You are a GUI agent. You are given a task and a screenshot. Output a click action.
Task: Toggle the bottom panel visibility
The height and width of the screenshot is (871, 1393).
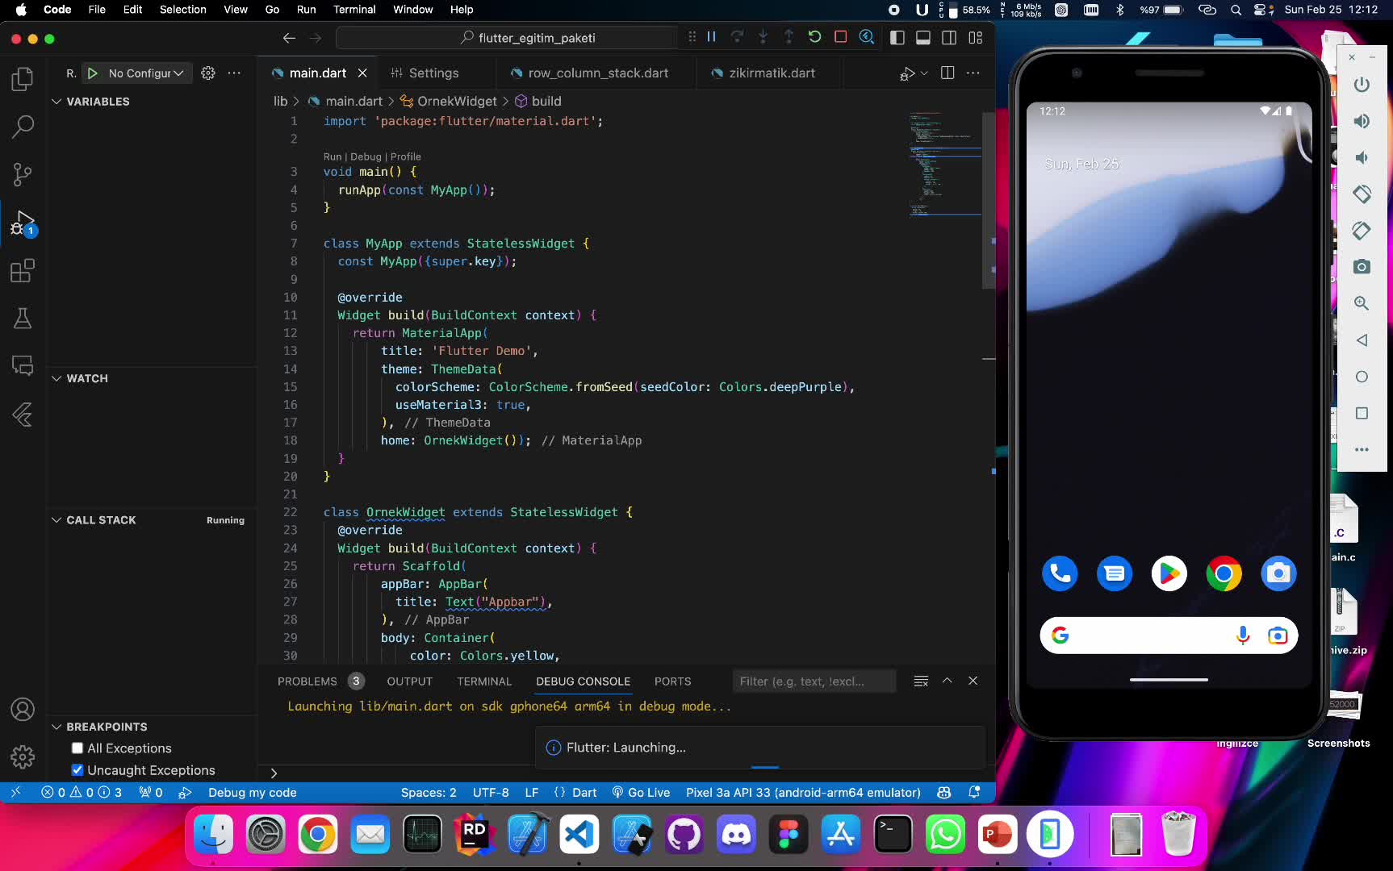[923, 37]
